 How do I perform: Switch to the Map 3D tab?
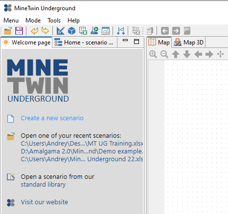click(x=188, y=43)
